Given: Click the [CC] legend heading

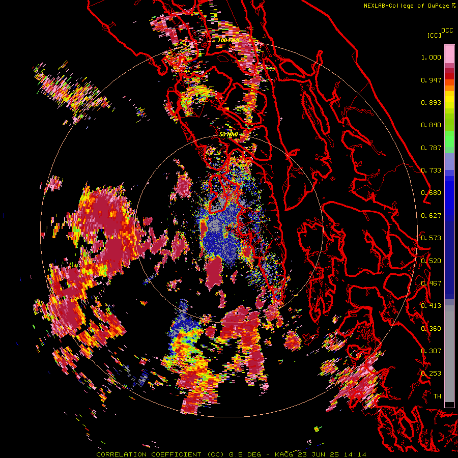Looking at the screenshot, I should [x=434, y=35].
